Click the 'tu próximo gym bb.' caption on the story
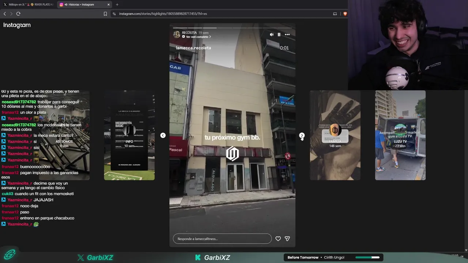468x263 pixels. (232, 138)
